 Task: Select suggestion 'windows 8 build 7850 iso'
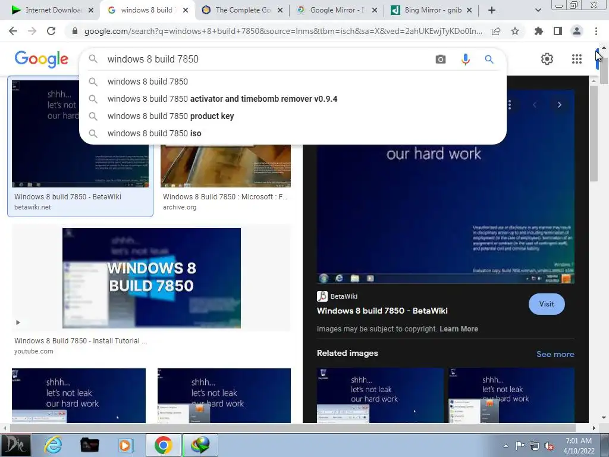coord(293,133)
